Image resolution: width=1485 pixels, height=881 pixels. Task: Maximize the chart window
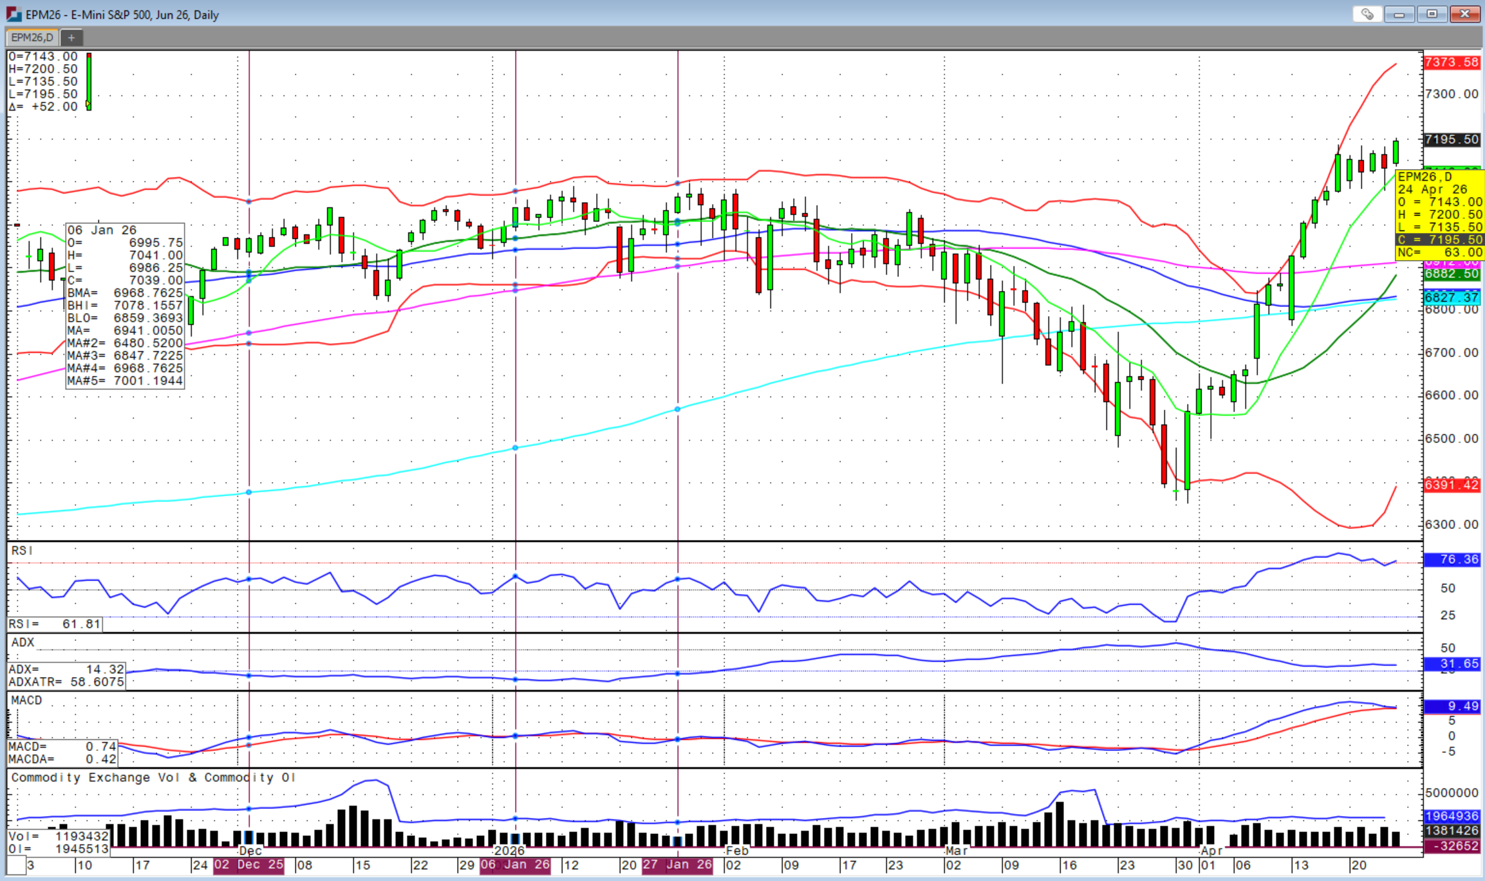point(1432,14)
